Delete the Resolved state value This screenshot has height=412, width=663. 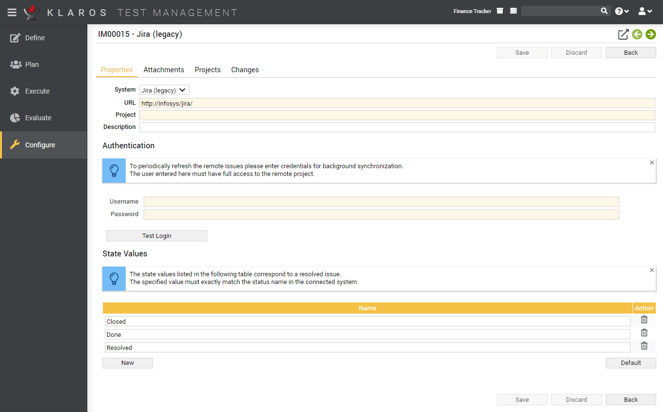click(644, 346)
